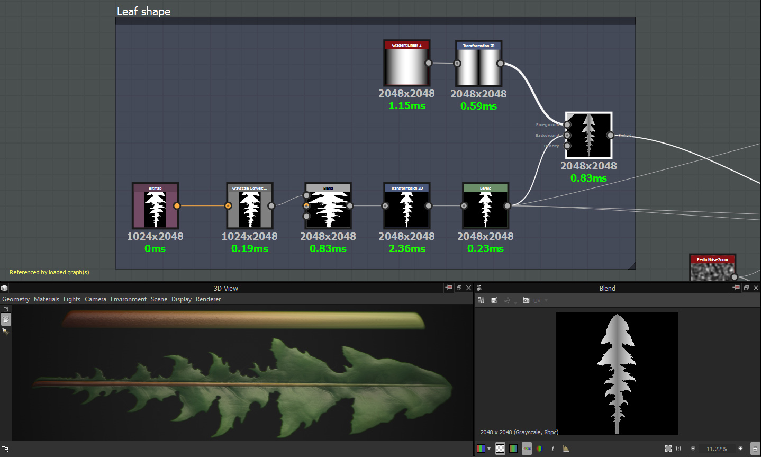The height and width of the screenshot is (457, 761).
Task: Open the Environment menu
Action: tap(129, 299)
